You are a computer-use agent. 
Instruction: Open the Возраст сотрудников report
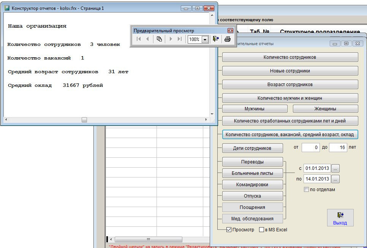coord(290,85)
